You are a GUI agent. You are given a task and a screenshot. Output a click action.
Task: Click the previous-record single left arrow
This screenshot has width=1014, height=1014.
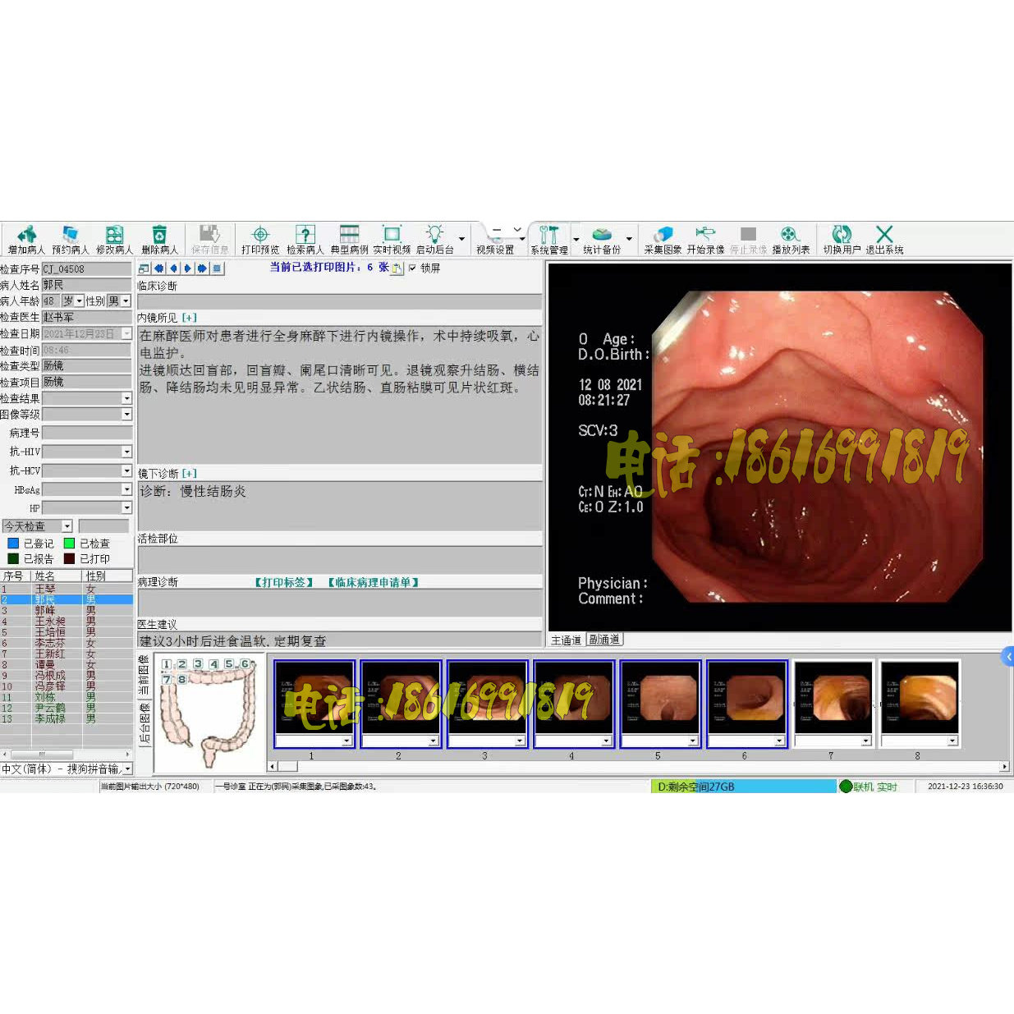[x=173, y=268]
